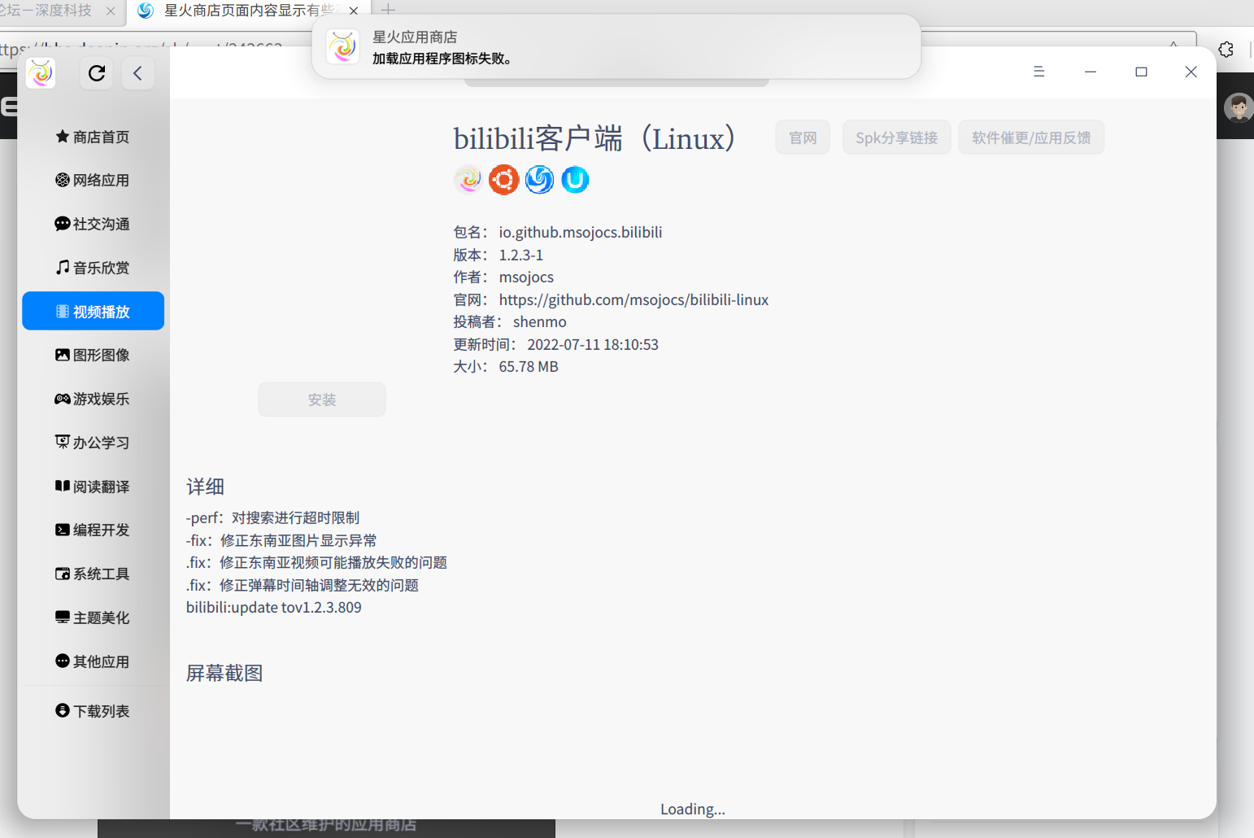The image size is (1254, 838).
Task: Click the github.com/msojocs/bilibili-linux website URL
Action: [x=634, y=300]
